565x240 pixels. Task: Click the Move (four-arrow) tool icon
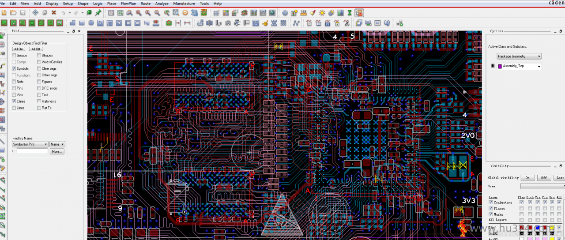(x=35, y=13)
